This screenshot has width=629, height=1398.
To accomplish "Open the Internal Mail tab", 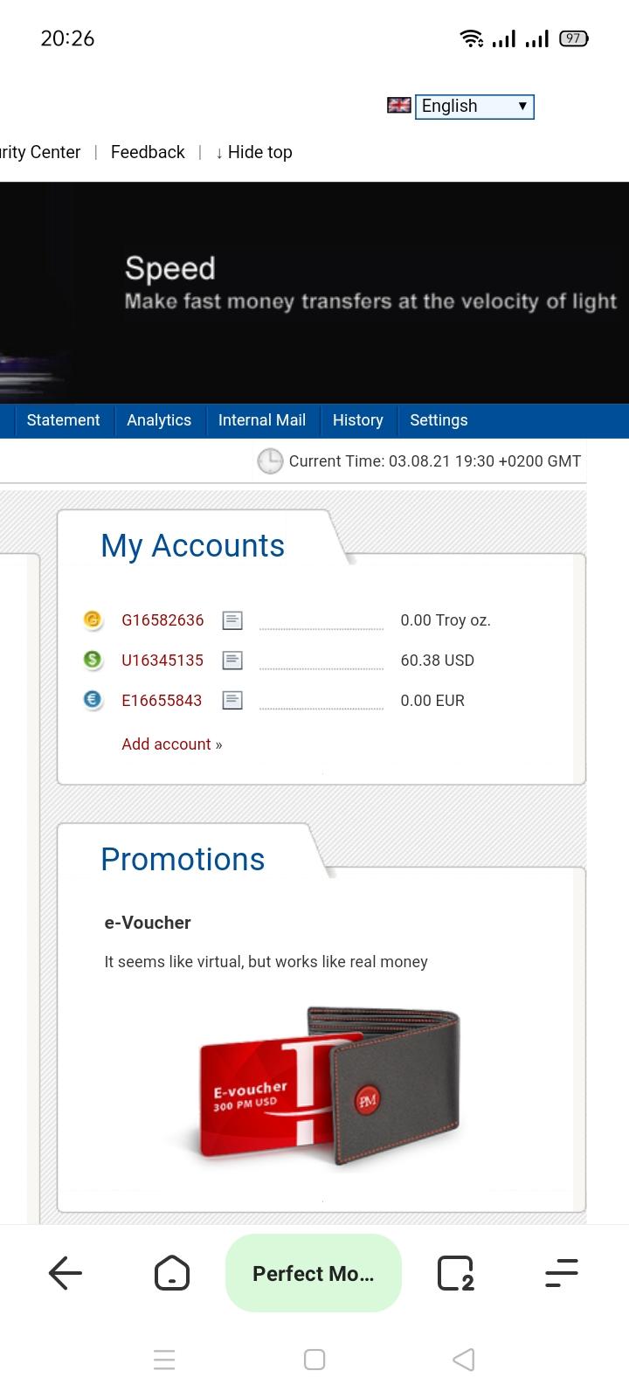I will click(262, 420).
